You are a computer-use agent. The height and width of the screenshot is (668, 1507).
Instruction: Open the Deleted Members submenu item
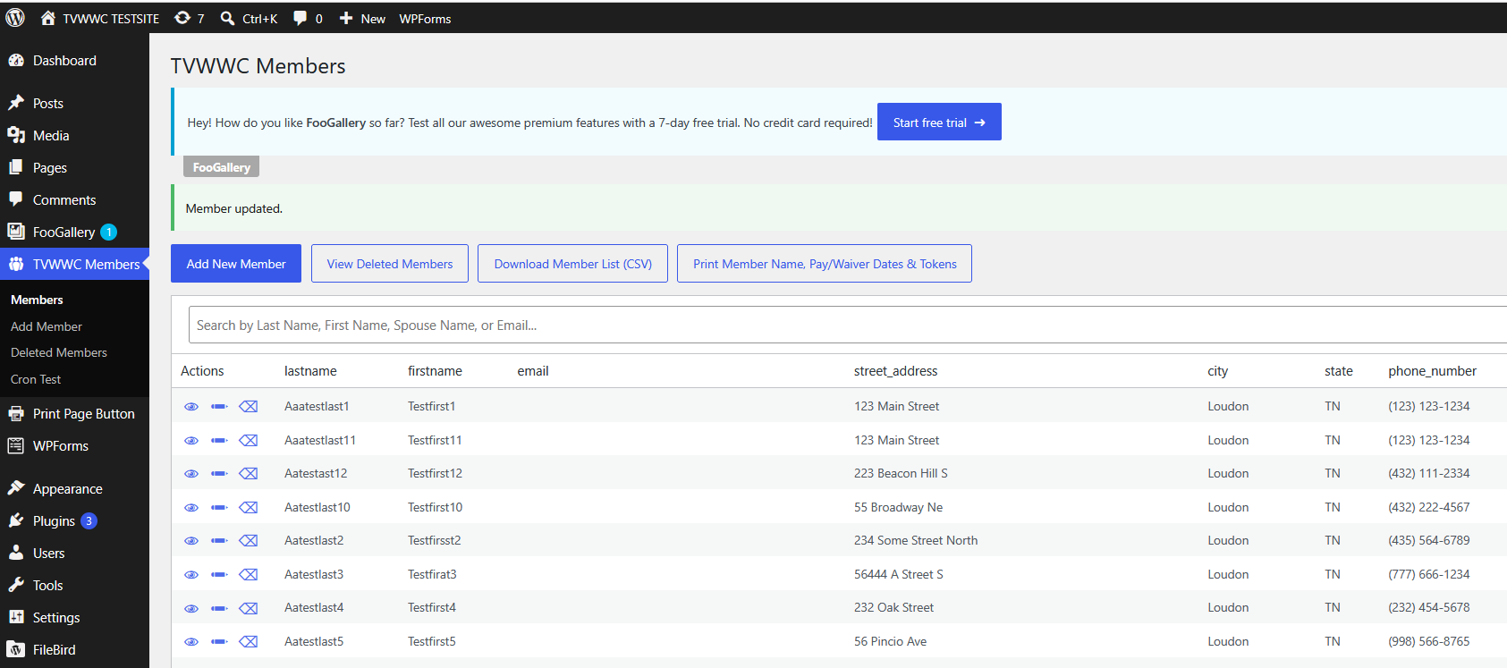(x=59, y=352)
